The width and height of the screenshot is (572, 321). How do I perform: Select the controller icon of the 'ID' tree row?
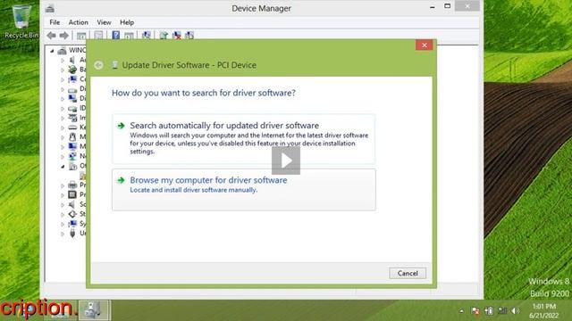[72, 108]
